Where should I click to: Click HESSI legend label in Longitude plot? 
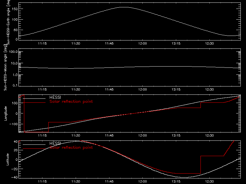(x=55, y=97)
